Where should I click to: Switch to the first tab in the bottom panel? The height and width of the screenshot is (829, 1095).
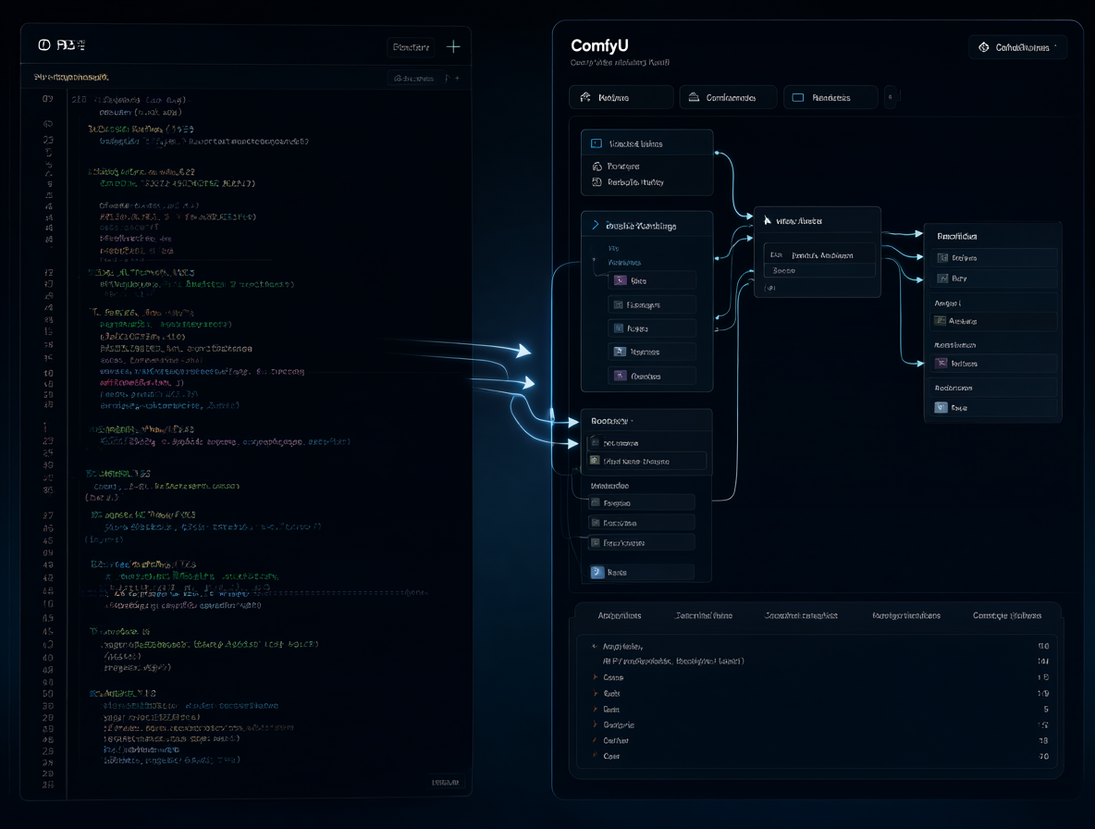pyautogui.click(x=620, y=615)
